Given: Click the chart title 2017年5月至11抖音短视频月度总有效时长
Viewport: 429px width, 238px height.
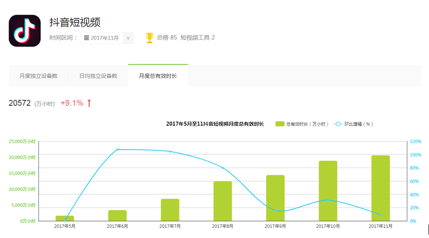Looking at the screenshot, I should (x=215, y=124).
